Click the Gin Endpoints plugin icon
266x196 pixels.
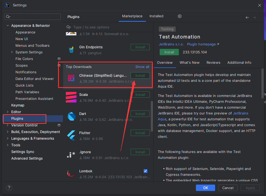pos(71,49)
